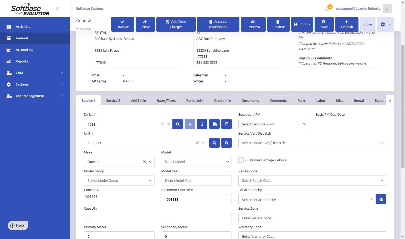Click the Add Dept Charges button
Viewport: 405px width, 239px height.
[176, 24]
